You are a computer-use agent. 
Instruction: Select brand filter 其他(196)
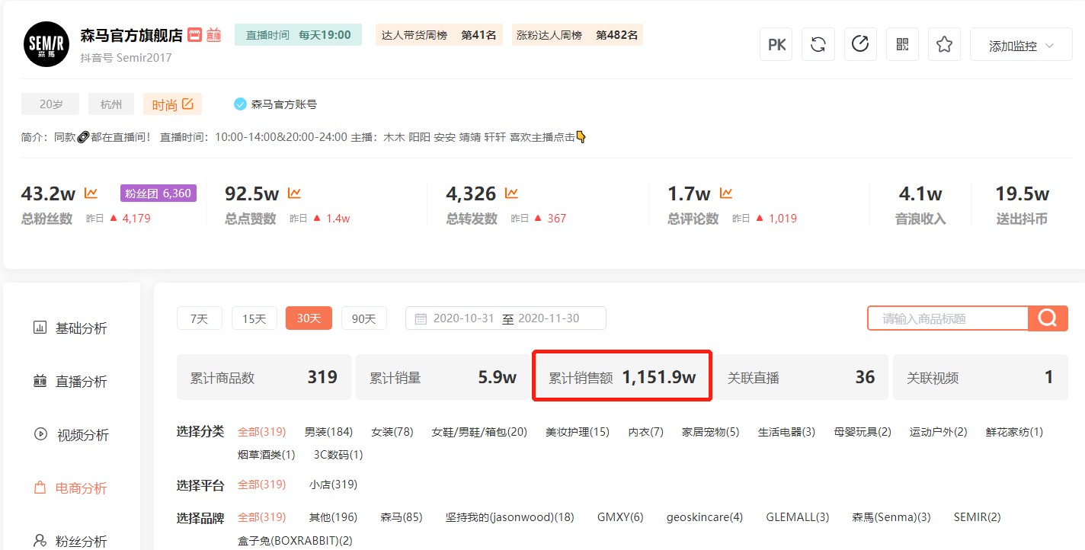[x=333, y=517]
